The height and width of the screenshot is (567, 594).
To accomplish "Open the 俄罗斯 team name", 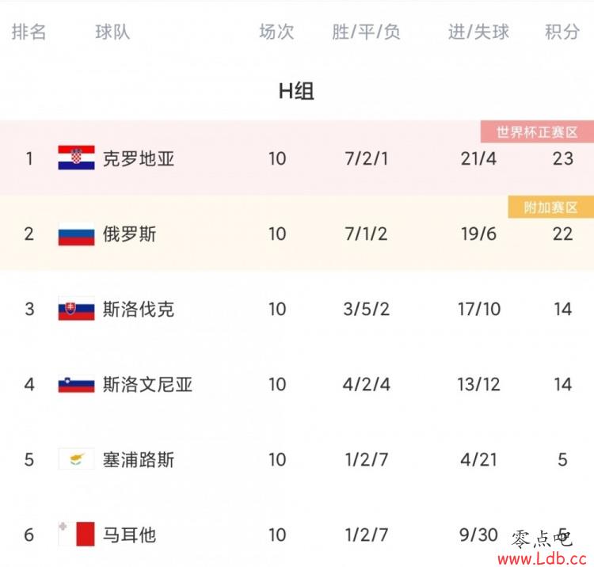I will click(129, 234).
